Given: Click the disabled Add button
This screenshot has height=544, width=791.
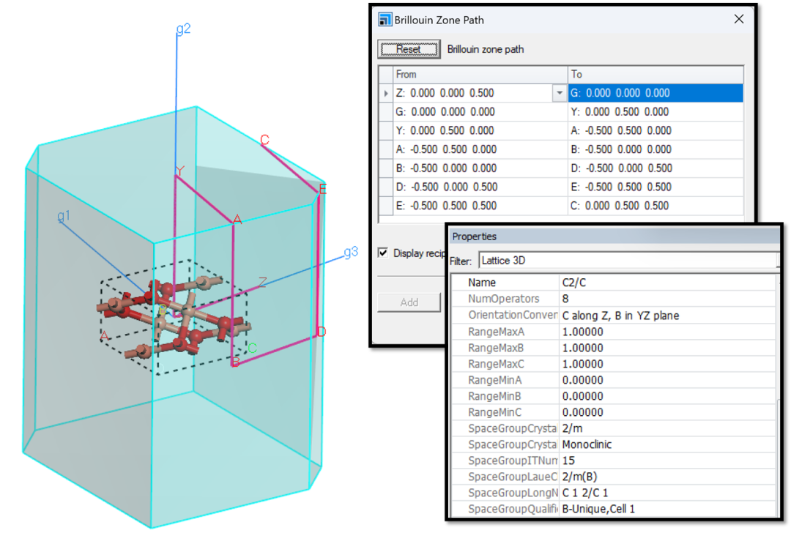Looking at the screenshot, I should [409, 302].
